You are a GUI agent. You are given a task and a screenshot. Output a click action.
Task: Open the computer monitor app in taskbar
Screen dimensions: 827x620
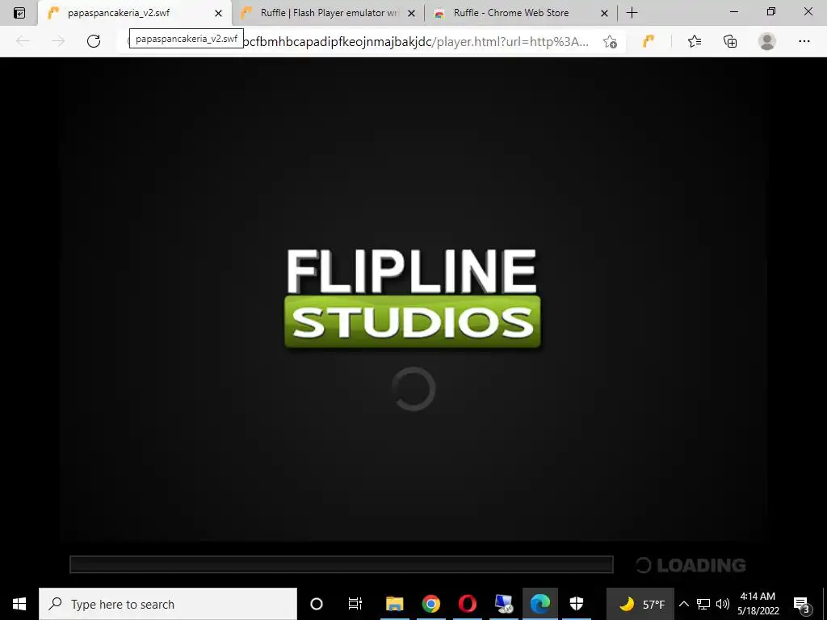504,604
